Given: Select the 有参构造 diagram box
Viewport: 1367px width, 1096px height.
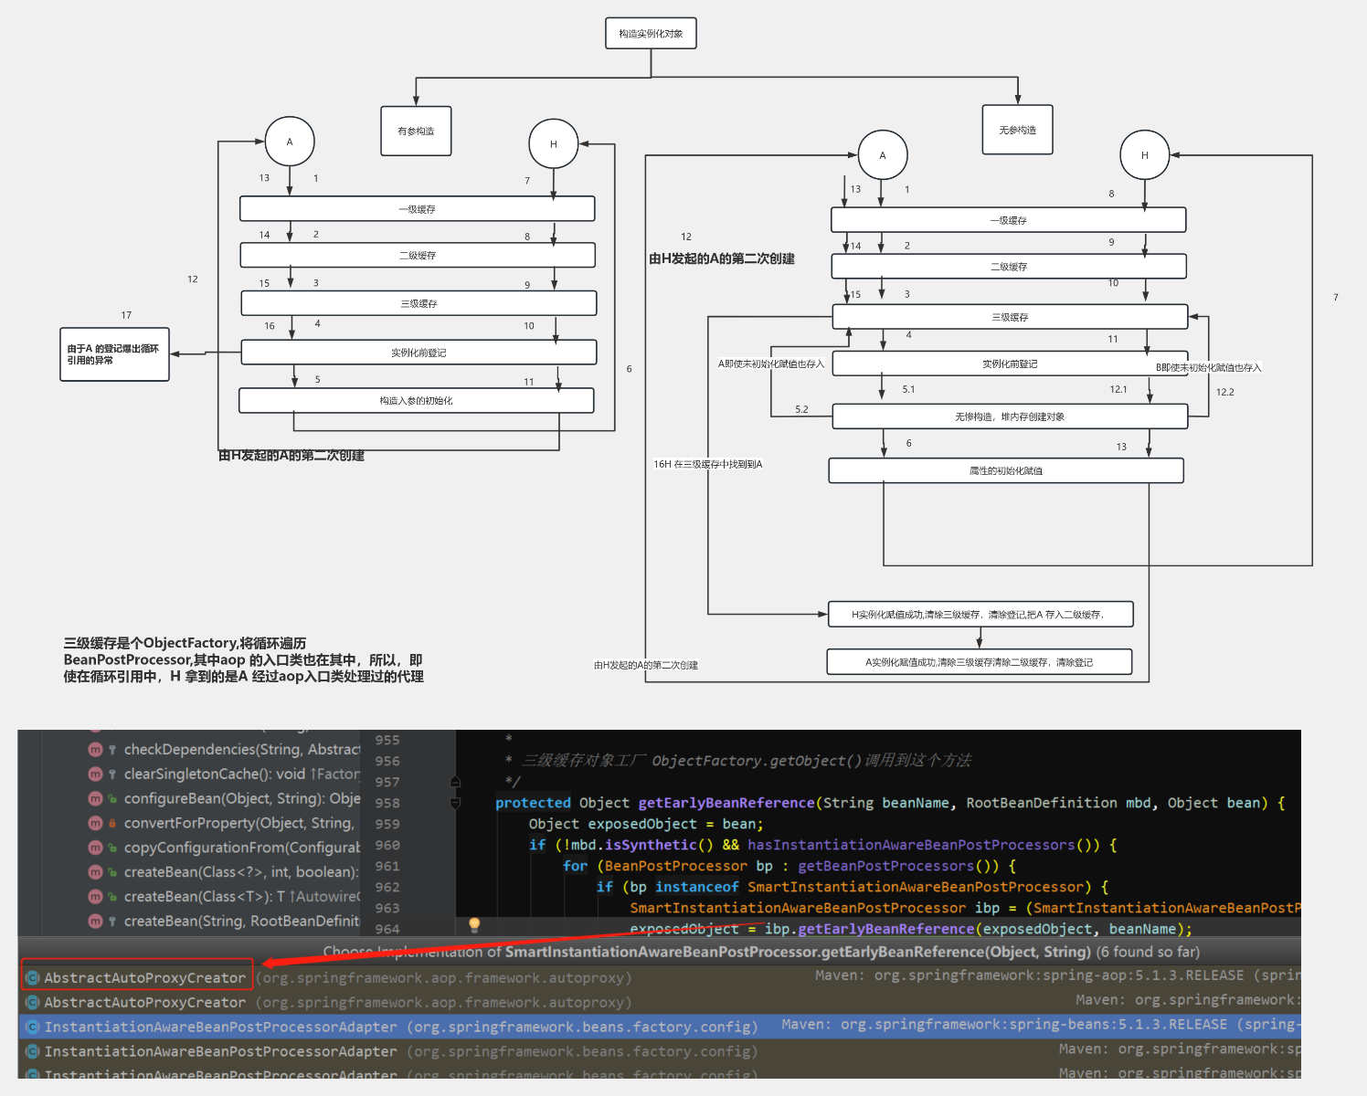Looking at the screenshot, I should click(x=416, y=132).
